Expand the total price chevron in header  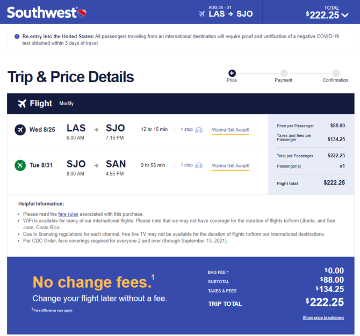(x=345, y=16)
